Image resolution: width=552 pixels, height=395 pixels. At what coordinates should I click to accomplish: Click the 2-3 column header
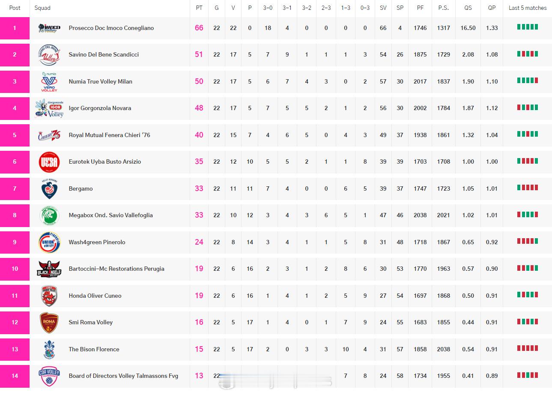(x=326, y=8)
